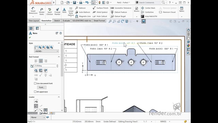This screenshot has width=218, height=123.
Task: Click the Font... button
Action: pos(42,87)
